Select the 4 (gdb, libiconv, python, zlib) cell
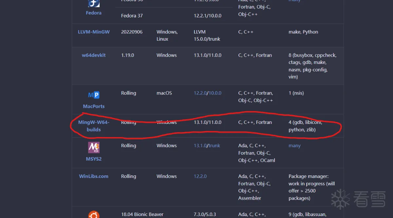The image size is (393, 218). (305, 126)
